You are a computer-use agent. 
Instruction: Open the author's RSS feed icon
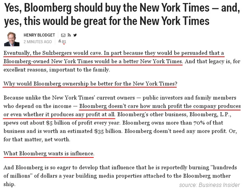coord(69,35)
